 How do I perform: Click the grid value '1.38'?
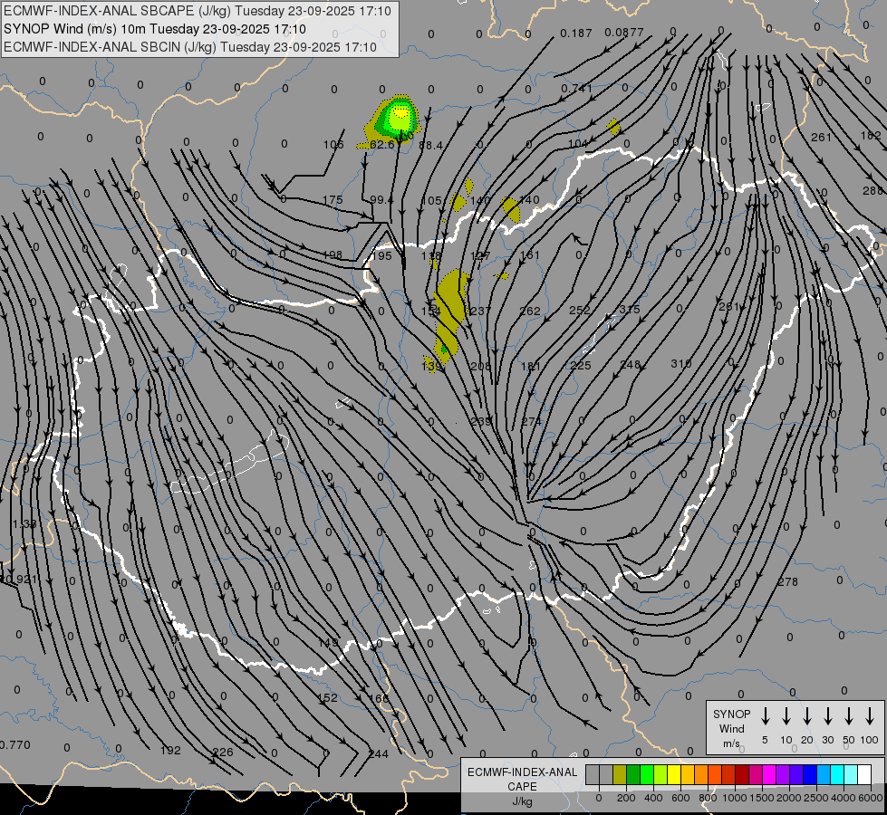24,523
